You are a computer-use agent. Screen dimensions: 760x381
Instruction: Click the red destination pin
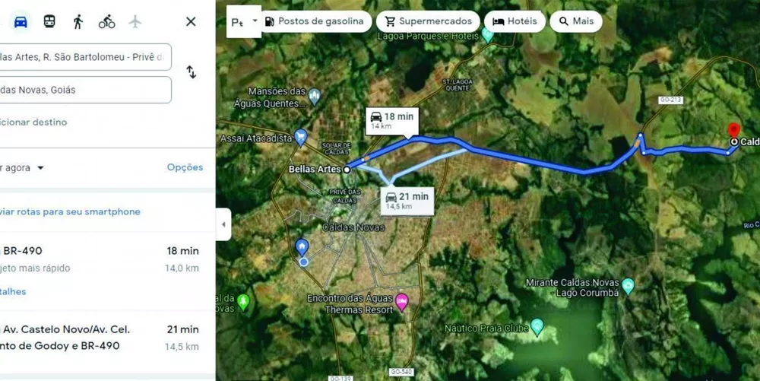click(734, 130)
